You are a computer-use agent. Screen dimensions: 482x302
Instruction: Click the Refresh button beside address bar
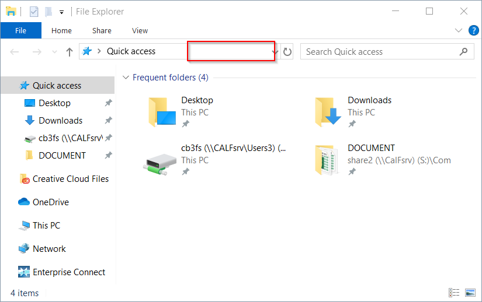tap(287, 52)
